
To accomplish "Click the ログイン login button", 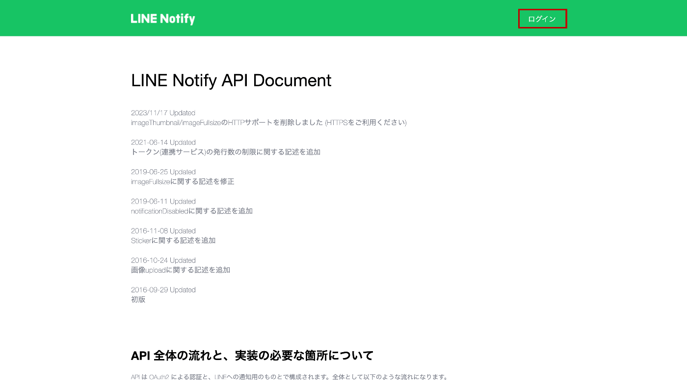I will [542, 19].
